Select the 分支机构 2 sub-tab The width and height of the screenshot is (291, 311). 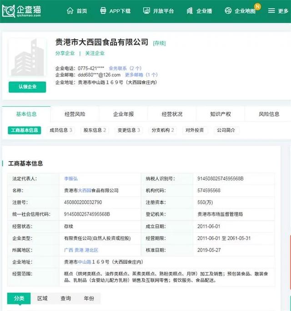click(x=163, y=130)
